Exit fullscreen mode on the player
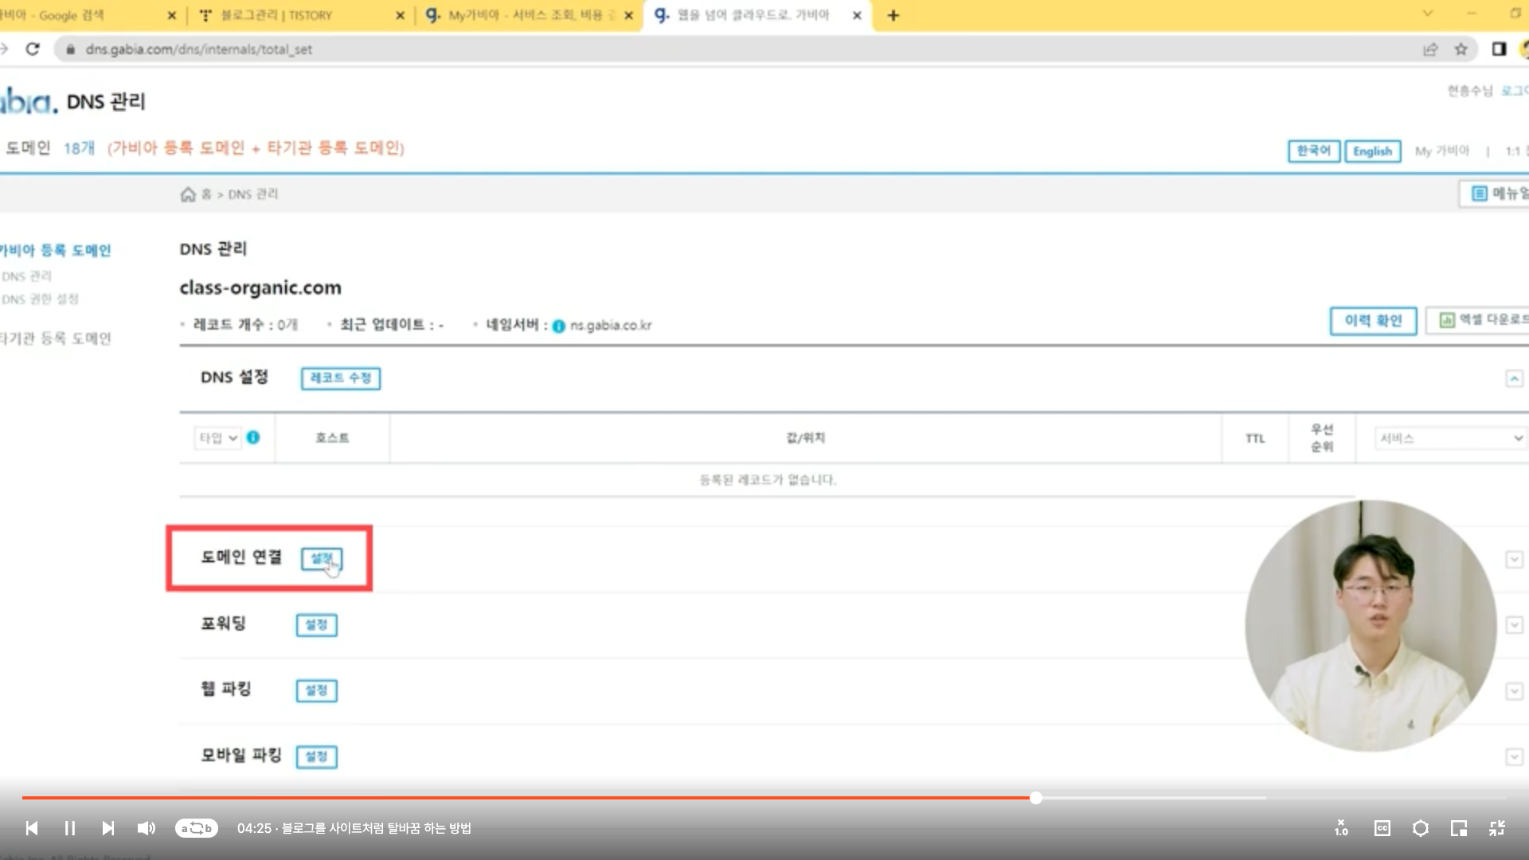This screenshot has width=1529, height=860. click(x=1497, y=828)
